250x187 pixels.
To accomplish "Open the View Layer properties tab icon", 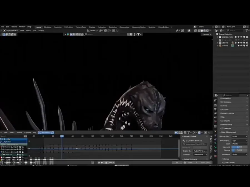I will tap(215, 113).
